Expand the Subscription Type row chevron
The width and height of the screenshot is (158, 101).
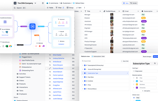[x=127, y=73]
